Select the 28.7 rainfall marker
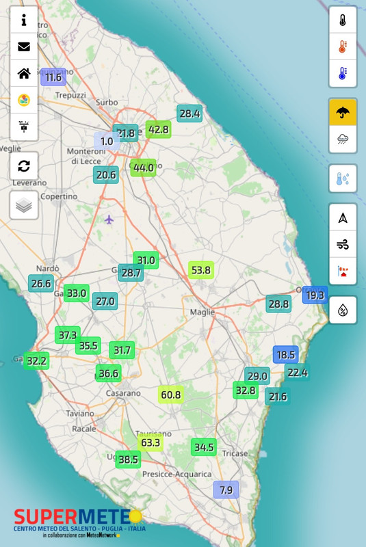The height and width of the screenshot is (547, 366). 131,273
